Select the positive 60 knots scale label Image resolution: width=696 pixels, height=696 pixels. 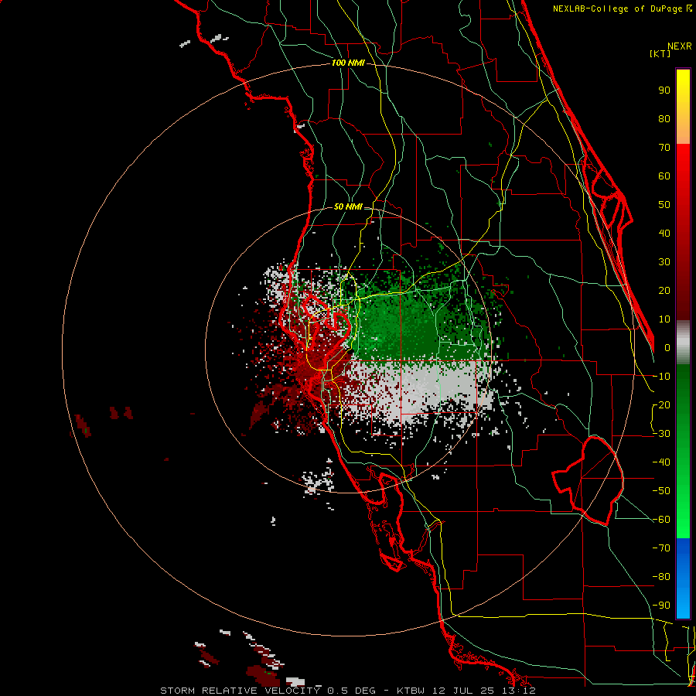pos(664,176)
